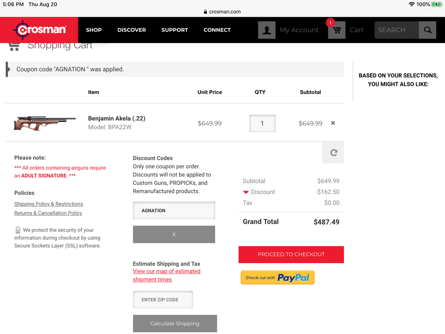Viewport: 445px width, 334px height.
Task: Open the cart icon in header
Action: point(337,30)
